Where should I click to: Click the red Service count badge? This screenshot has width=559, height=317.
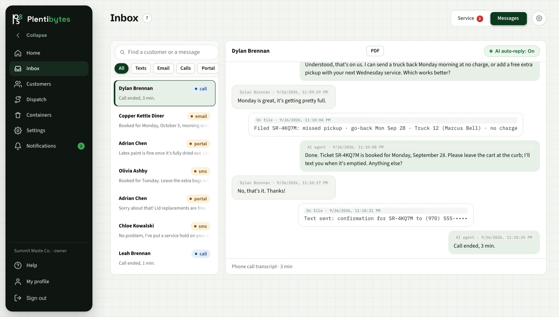(x=480, y=19)
